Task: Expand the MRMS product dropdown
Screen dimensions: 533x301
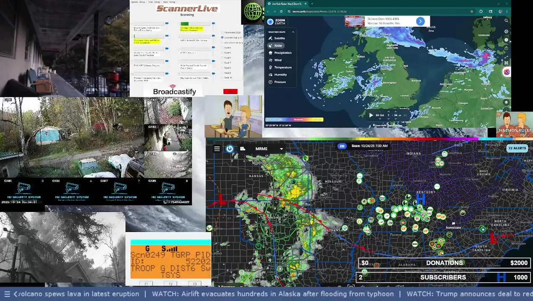Action: [281, 149]
